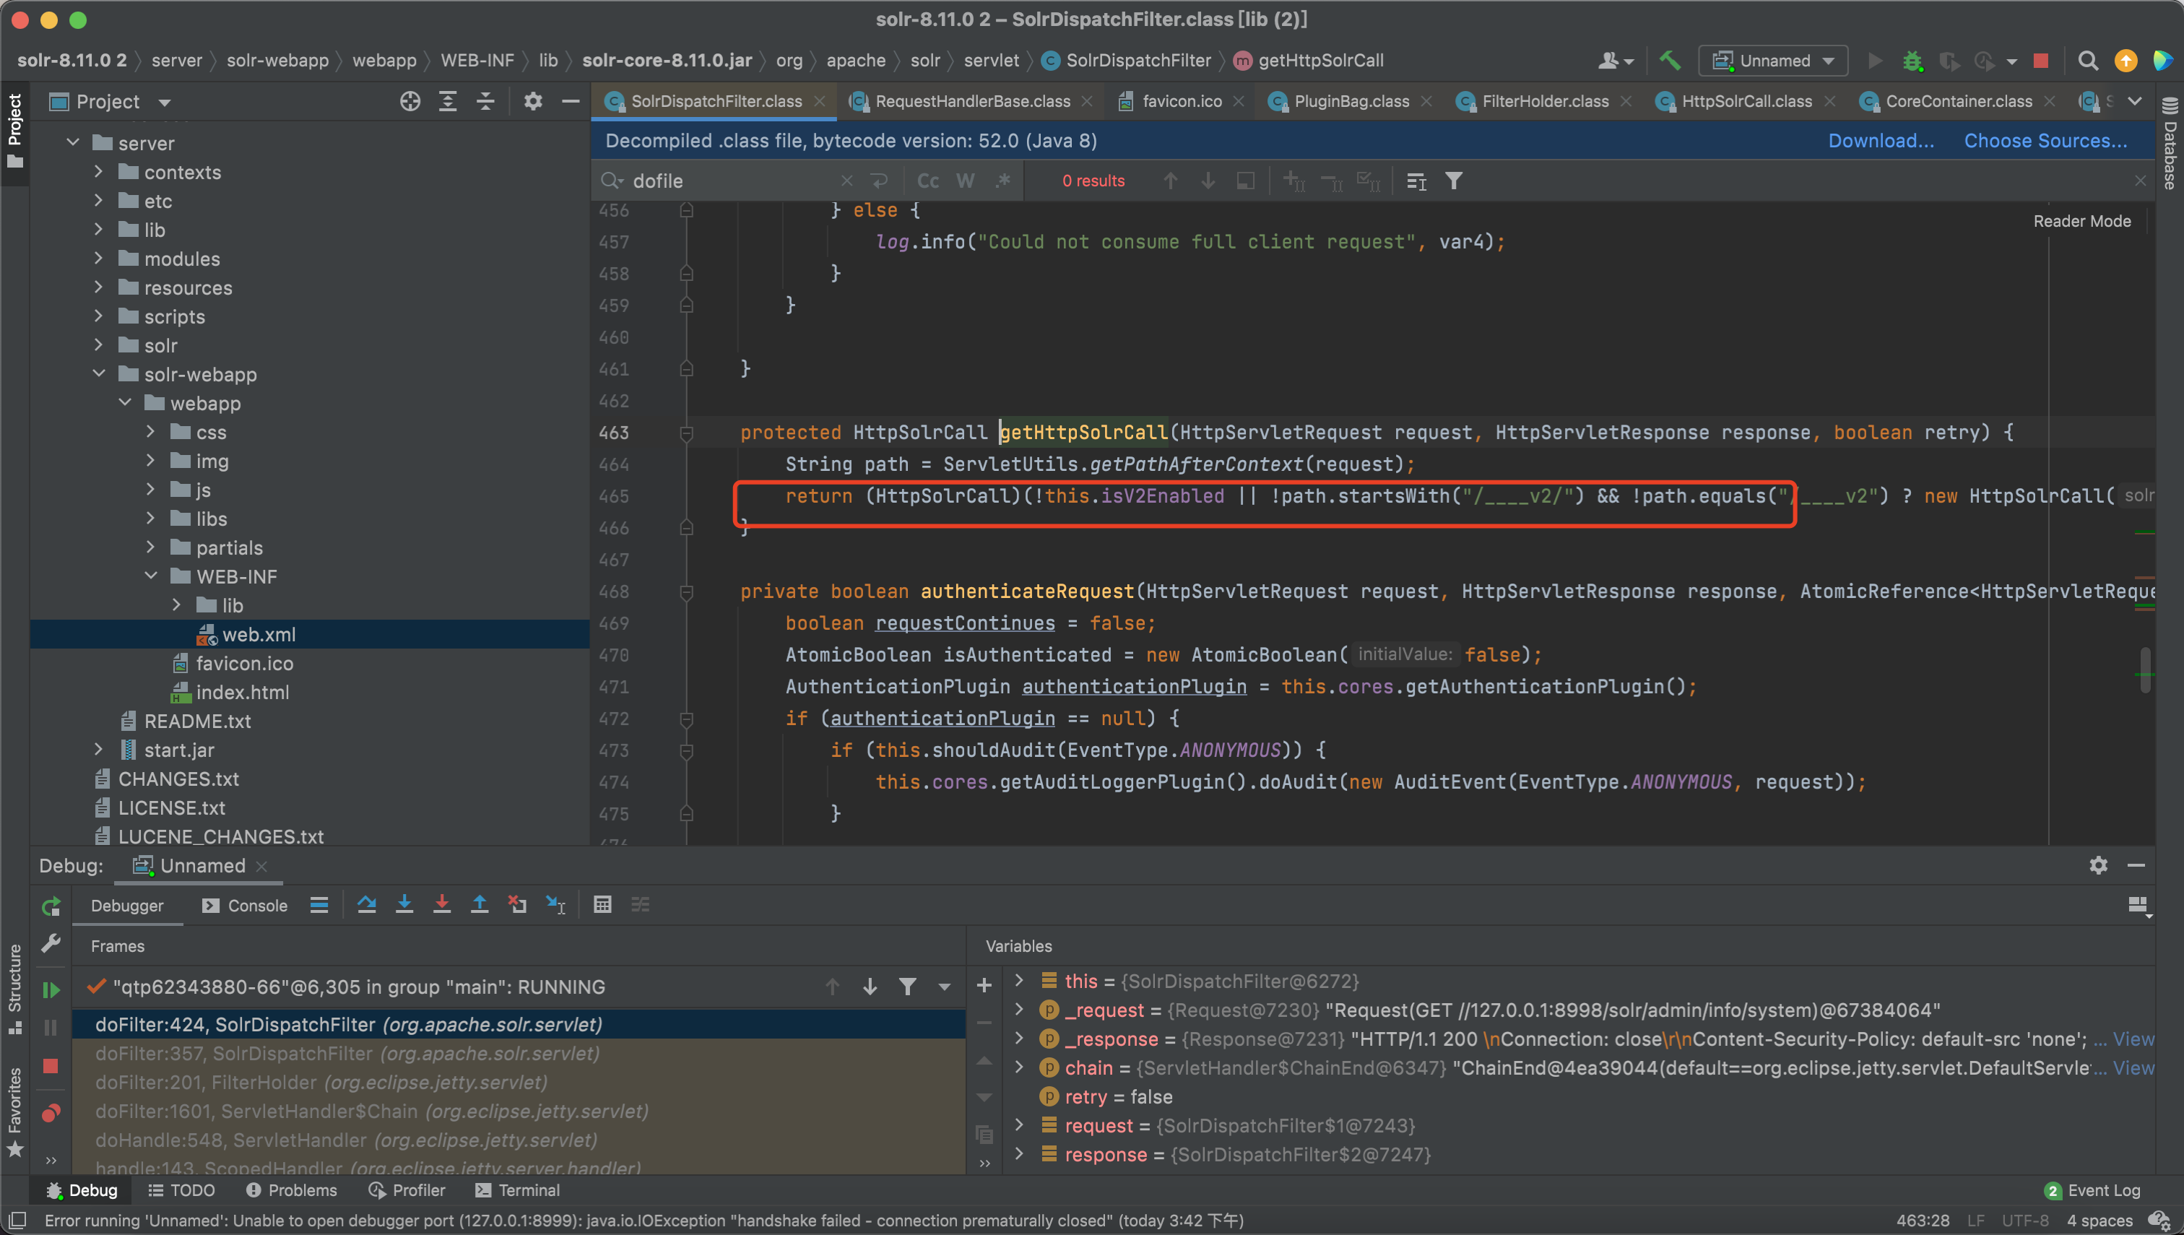Open Search Everywhere magnifier icon
The image size is (2184, 1235).
[2087, 60]
